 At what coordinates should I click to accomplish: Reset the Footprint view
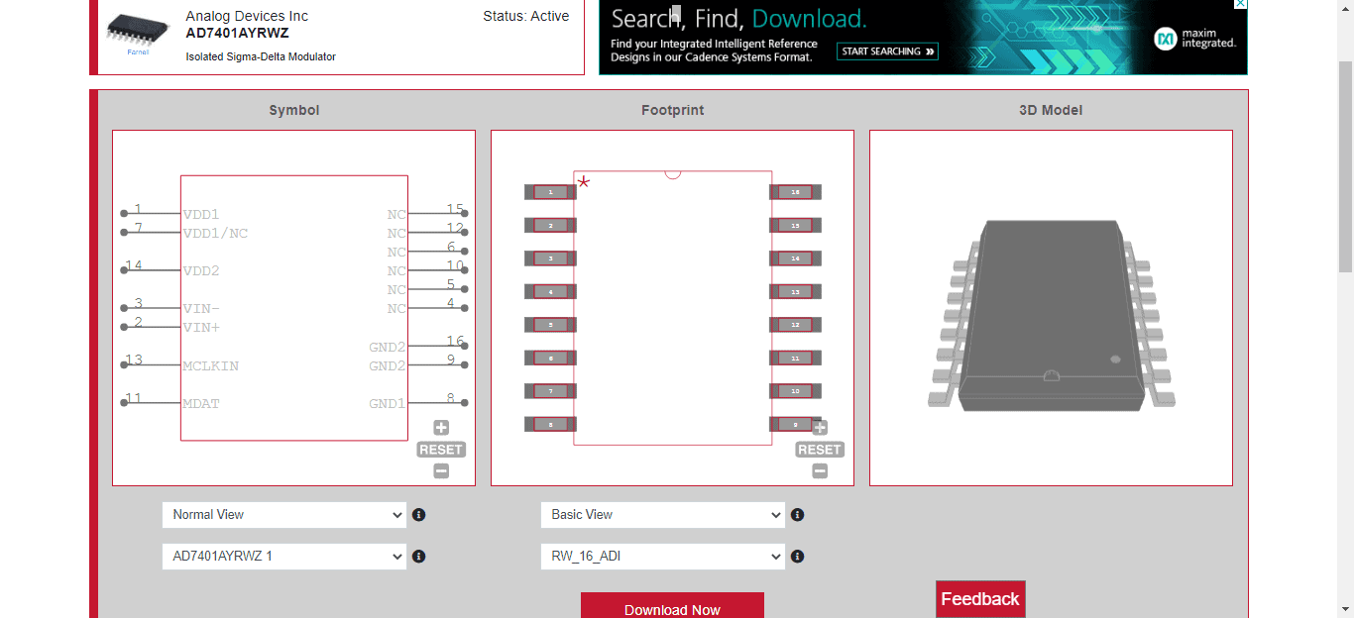coord(820,450)
